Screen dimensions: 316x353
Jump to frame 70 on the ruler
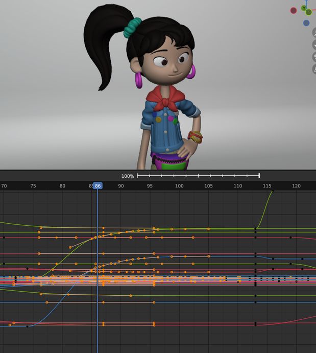[x=4, y=186]
